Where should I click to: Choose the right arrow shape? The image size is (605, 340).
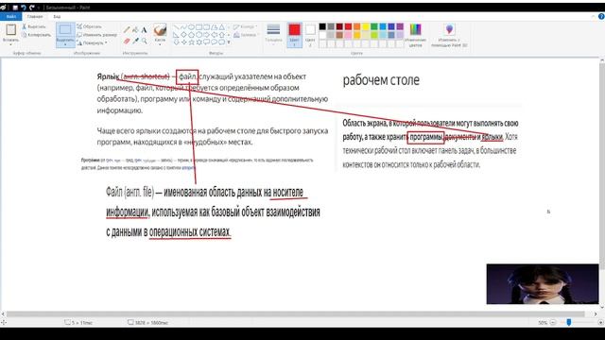206,35
